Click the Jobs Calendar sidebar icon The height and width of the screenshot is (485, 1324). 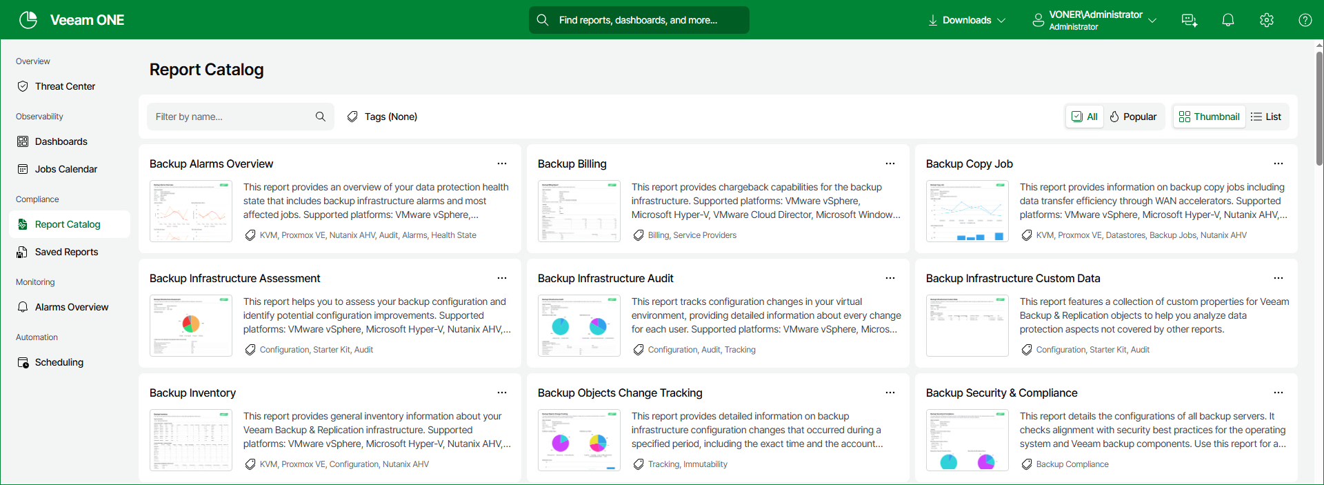click(23, 169)
